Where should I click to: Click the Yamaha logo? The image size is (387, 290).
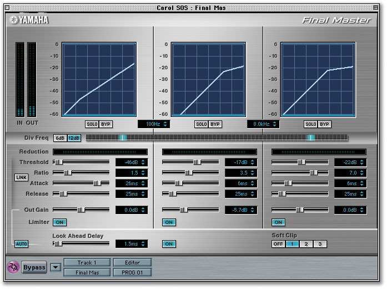29,20
